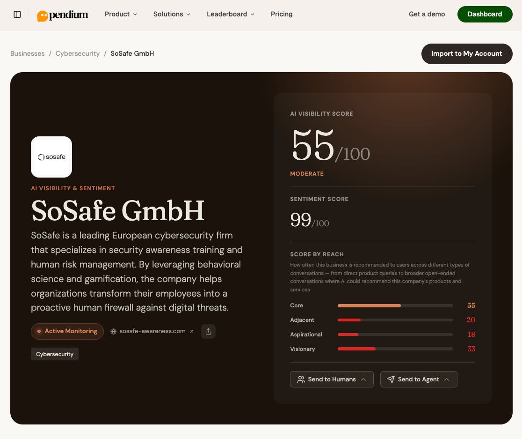This screenshot has height=439, width=522.
Task: Click the AI Visibility & Sentiment label
Action: pos(73,188)
